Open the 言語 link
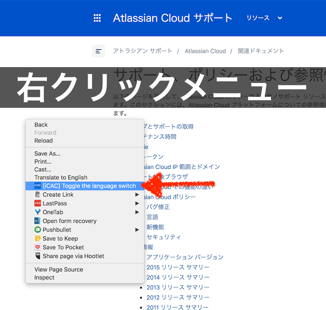 point(152,217)
